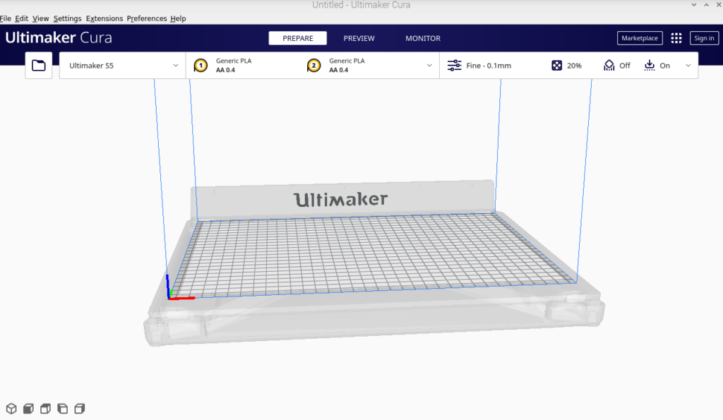The image size is (723, 420).
Task: Click the build plate adhesion On icon
Action: coord(650,66)
